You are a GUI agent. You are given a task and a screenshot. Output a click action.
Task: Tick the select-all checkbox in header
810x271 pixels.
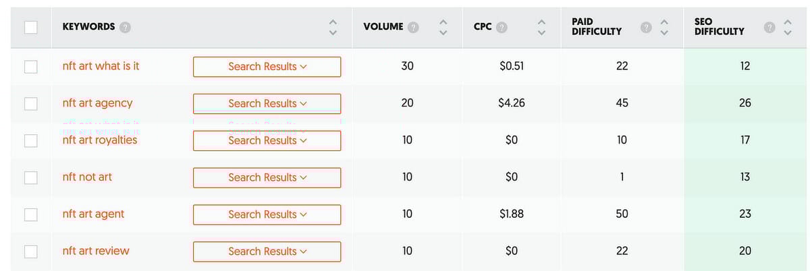click(31, 27)
